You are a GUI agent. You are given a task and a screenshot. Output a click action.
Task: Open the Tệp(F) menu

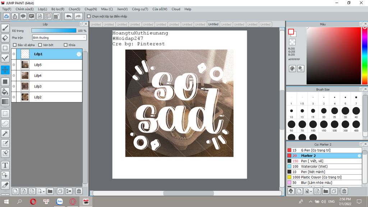[x=6, y=9]
